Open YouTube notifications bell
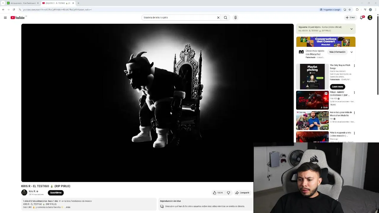 (x=362, y=17)
